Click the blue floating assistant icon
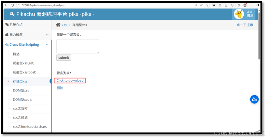The image size is (266, 138). point(254,99)
